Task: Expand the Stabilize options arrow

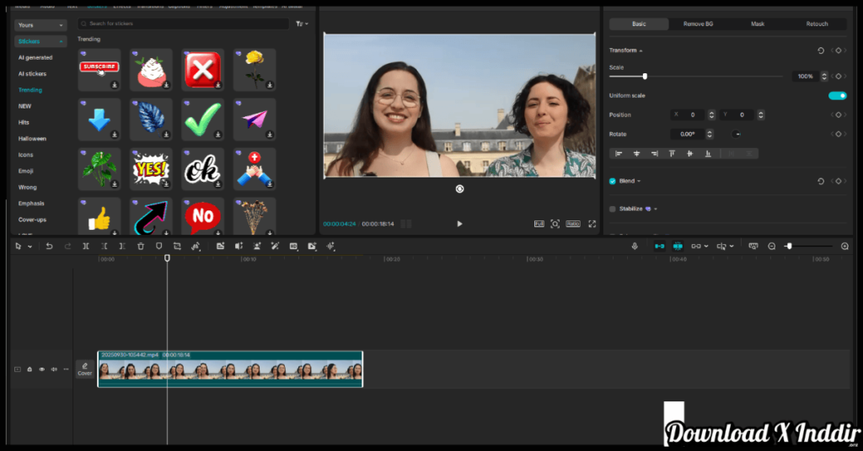Action: [x=656, y=209]
